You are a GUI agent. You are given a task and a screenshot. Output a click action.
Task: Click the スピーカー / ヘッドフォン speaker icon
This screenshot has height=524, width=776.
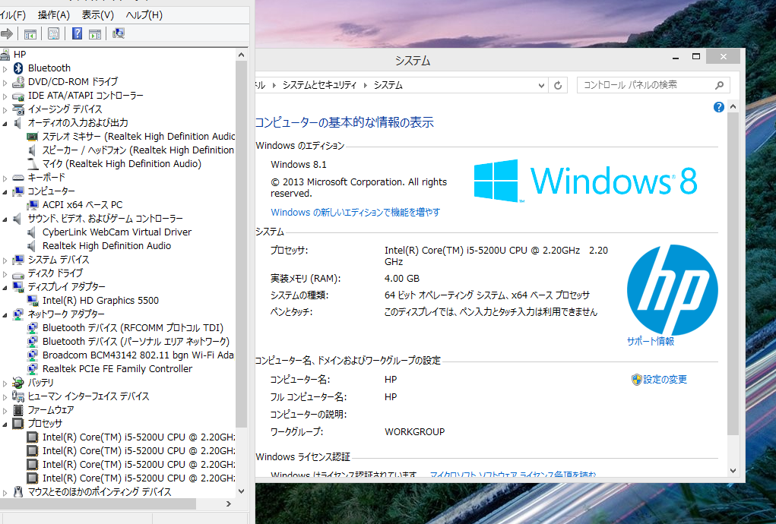coord(32,150)
